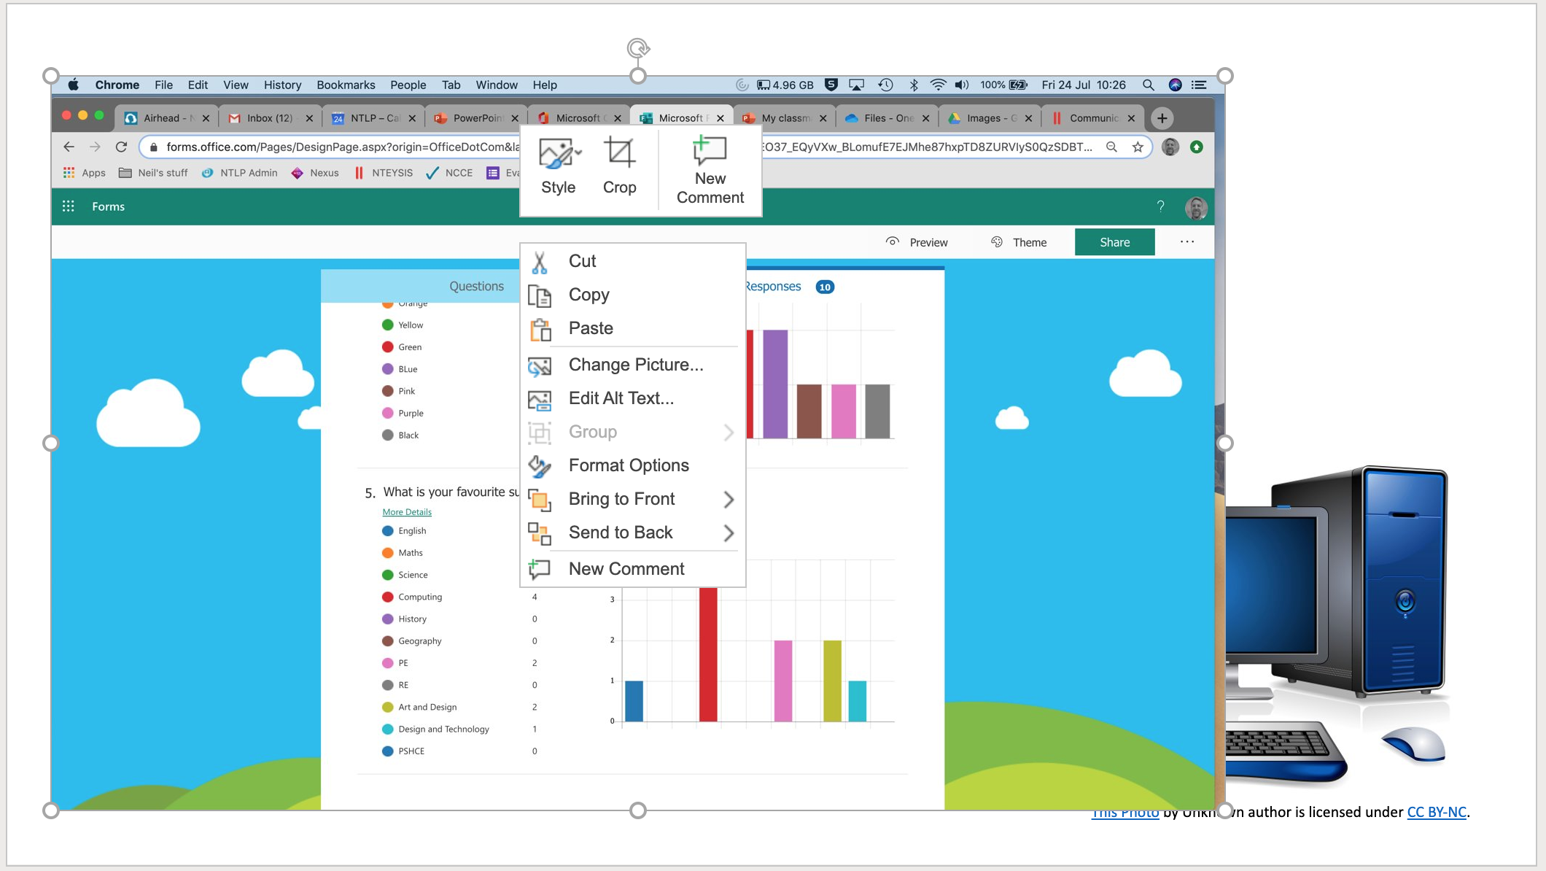
Task: Click the browser back arrow
Action: point(69,147)
